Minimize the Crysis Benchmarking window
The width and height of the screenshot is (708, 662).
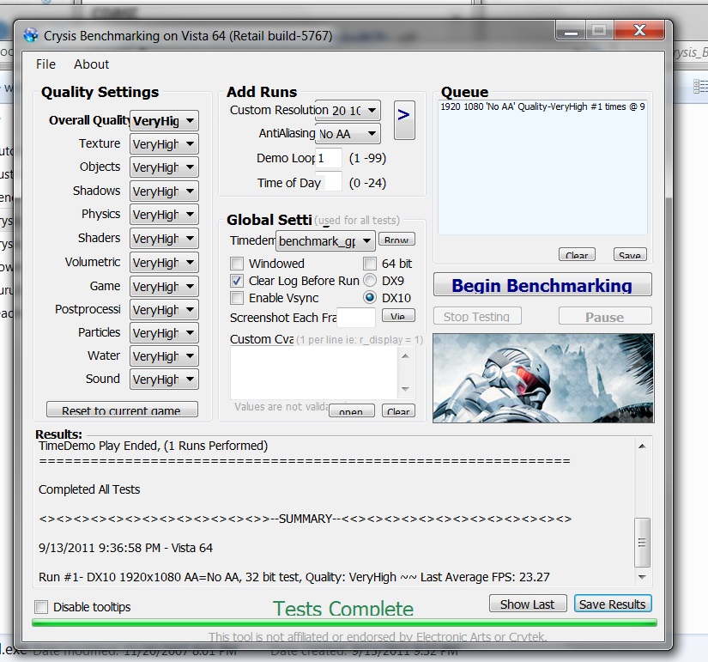pos(572,31)
